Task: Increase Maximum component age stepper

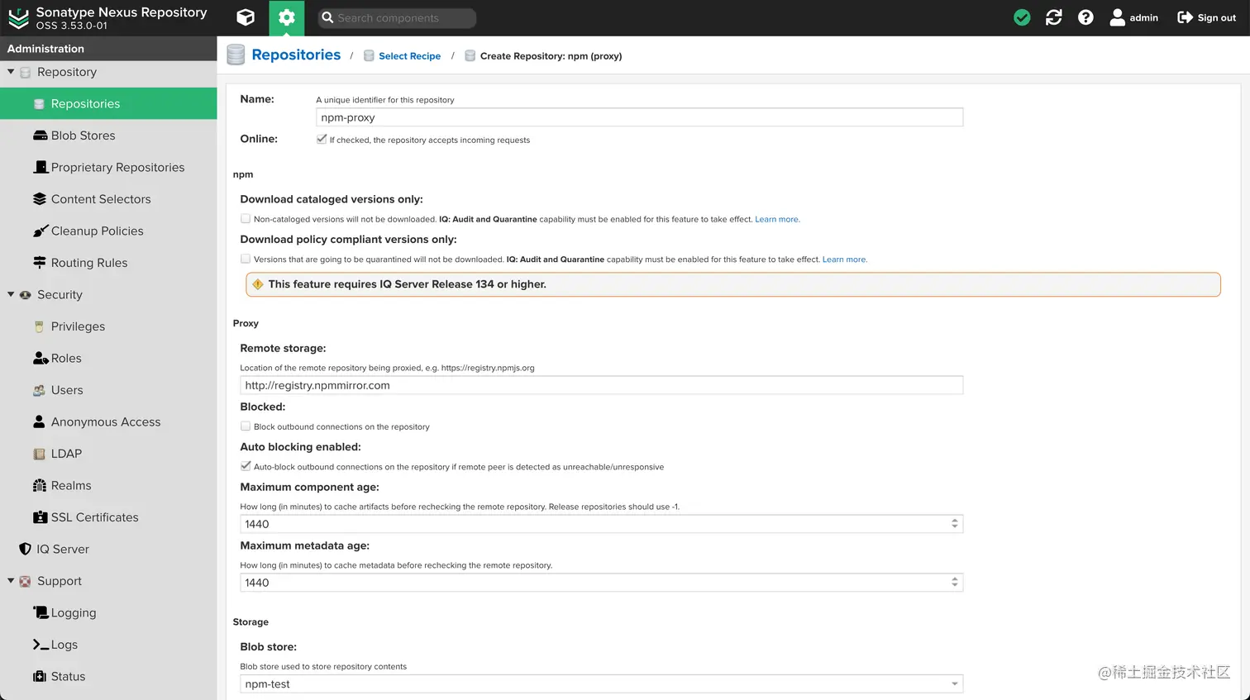Action: pyautogui.click(x=955, y=521)
